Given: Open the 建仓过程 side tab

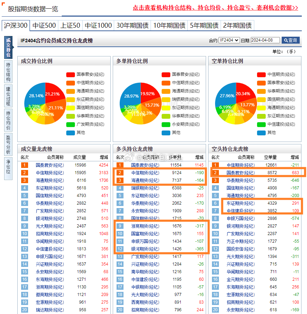Looking at the screenshot, I should 8,96.
